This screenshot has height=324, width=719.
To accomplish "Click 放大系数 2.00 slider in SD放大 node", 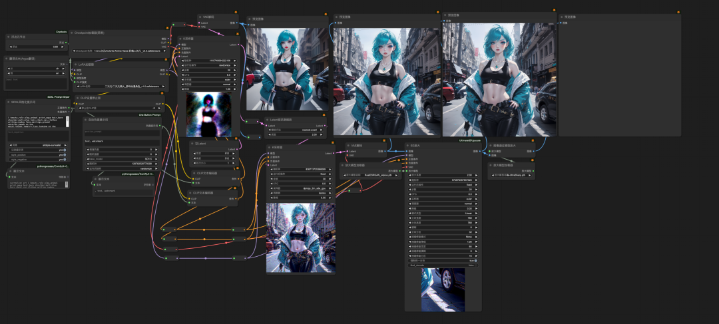I will coord(443,175).
